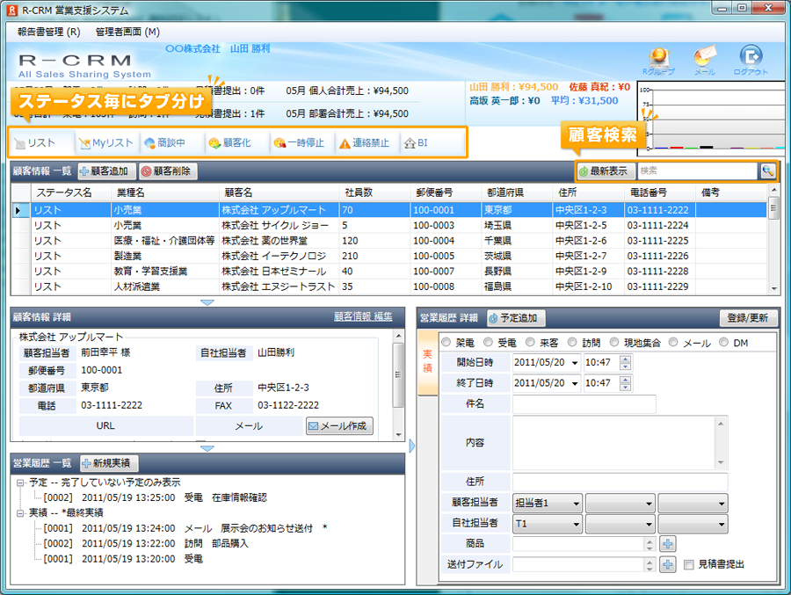The image size is (791, 595).
Task: Sort by the 都道府県 column header
Action: click(x=517, y=192)
